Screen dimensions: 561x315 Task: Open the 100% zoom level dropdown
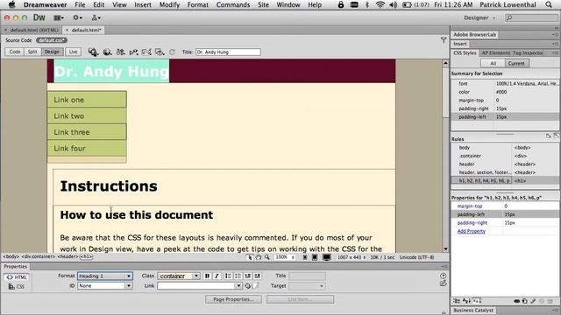coord(285,257)
